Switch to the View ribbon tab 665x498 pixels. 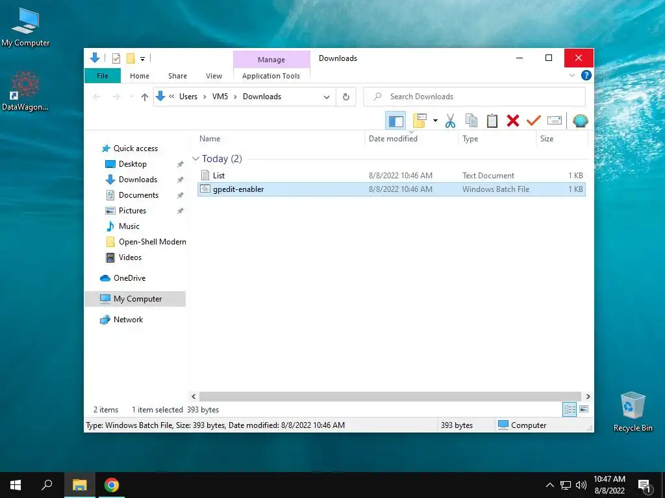click(x=214, y=76)
